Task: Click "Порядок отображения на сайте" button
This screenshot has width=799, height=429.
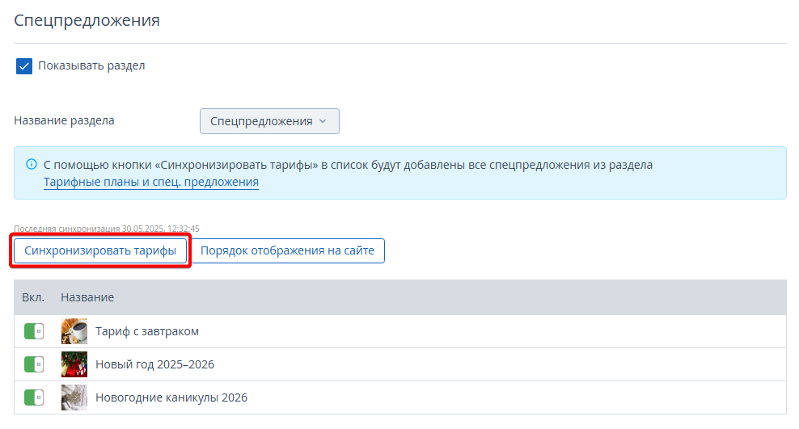Action: click(x=287, y=250)
